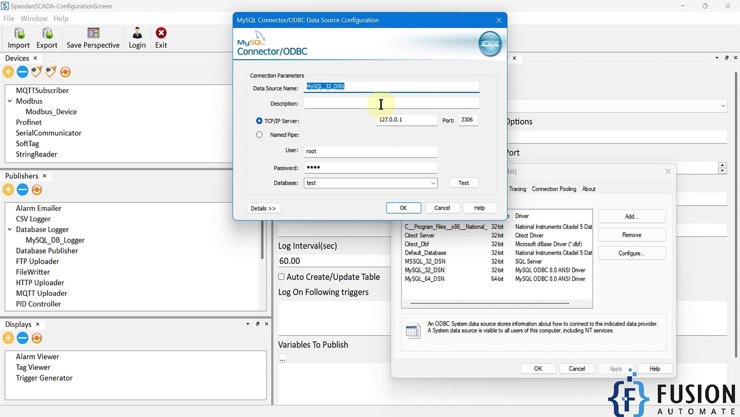Click the Port field showing 3306
The height and width of the screenshot is (417, 740).
click(468, 120)
